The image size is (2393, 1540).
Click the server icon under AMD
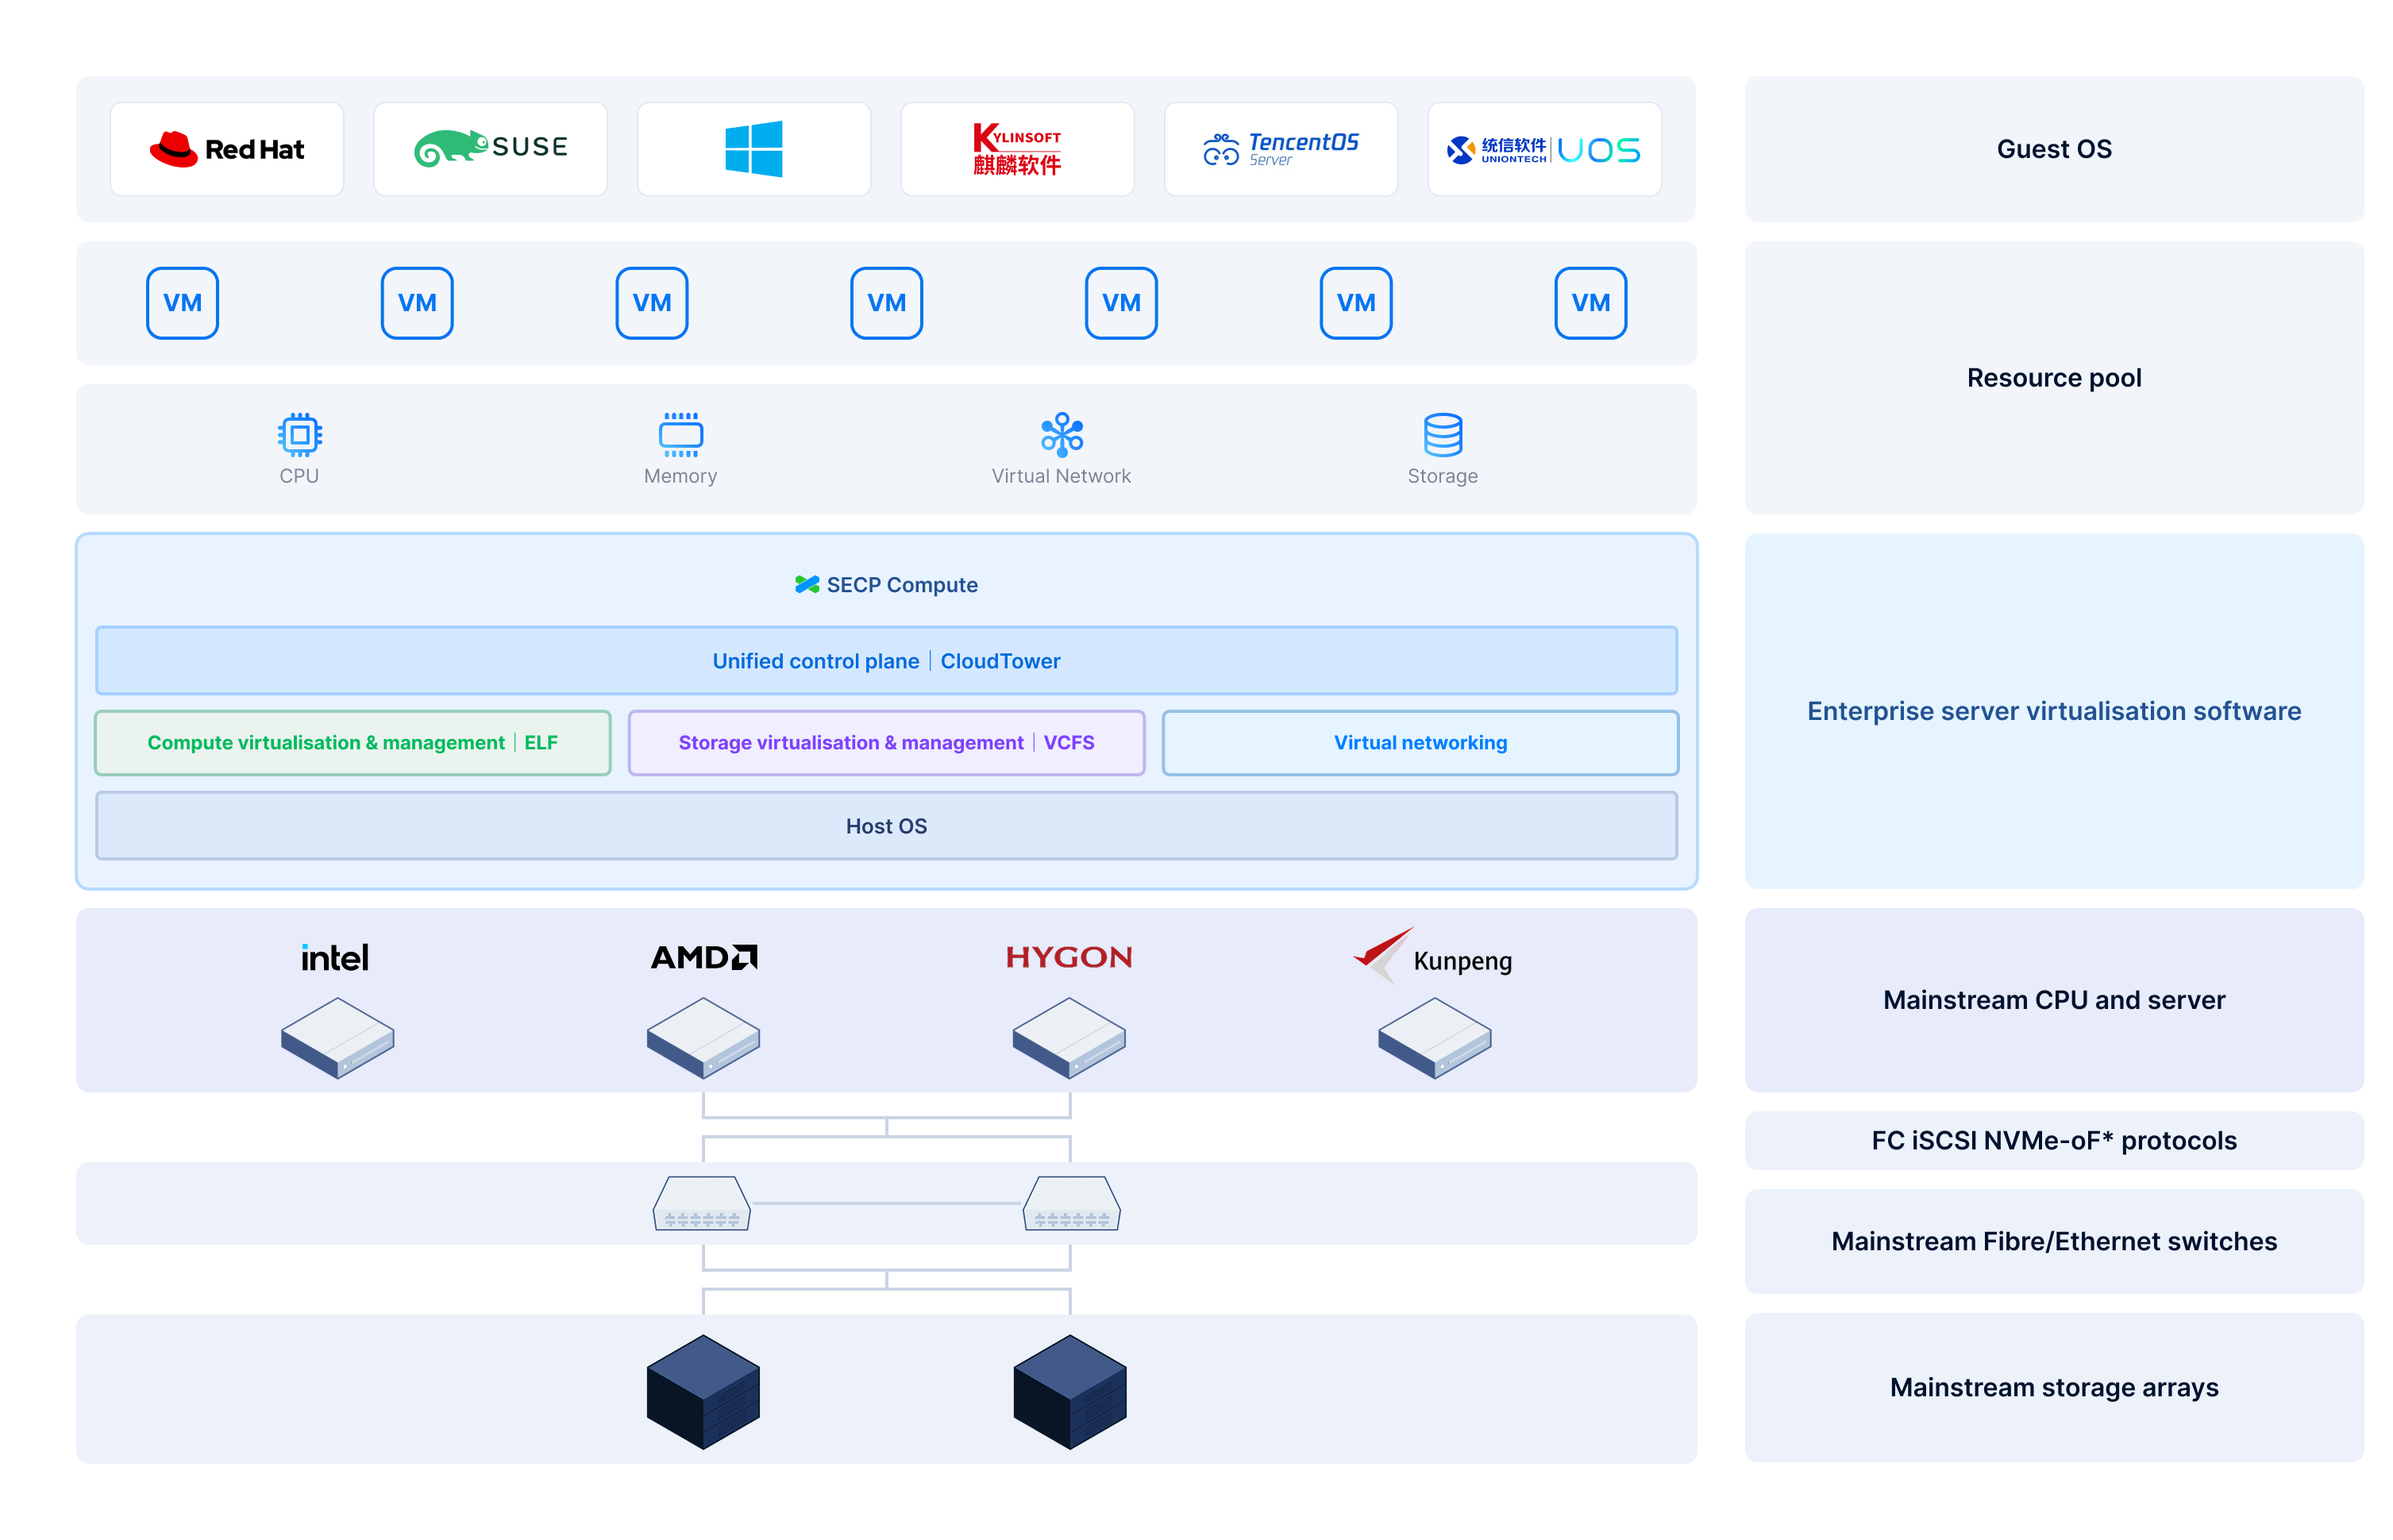click(703, 1037)
